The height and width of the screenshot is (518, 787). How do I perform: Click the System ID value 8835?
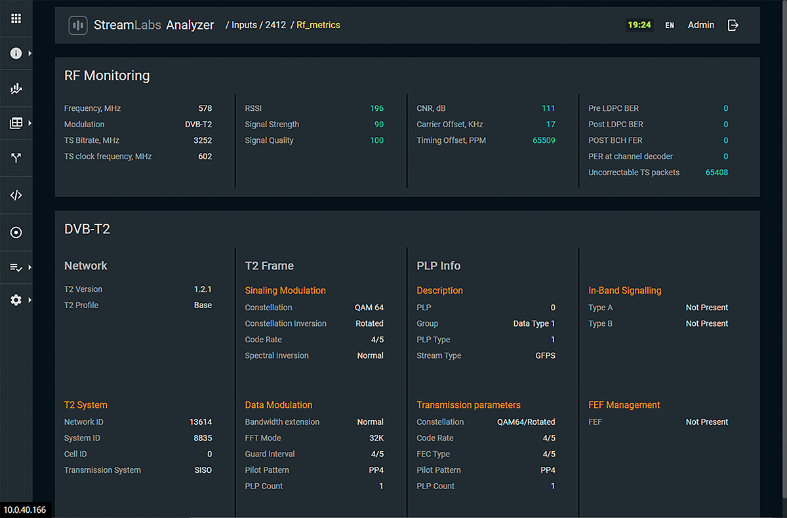point(203,438)
